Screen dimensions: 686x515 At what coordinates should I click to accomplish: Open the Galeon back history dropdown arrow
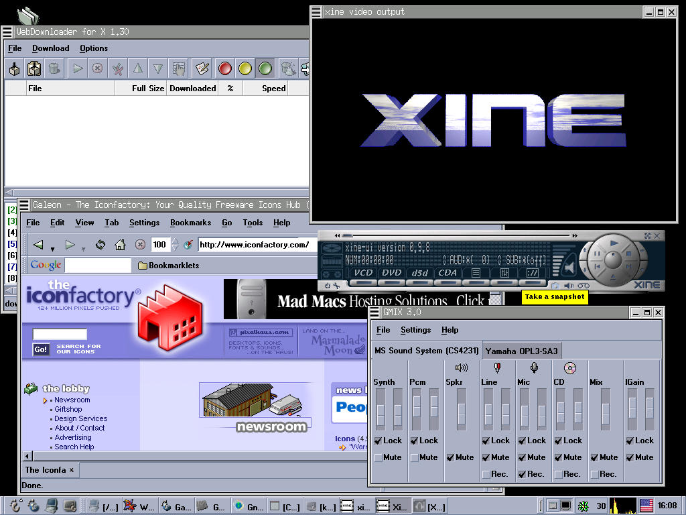tap(52, 249)
